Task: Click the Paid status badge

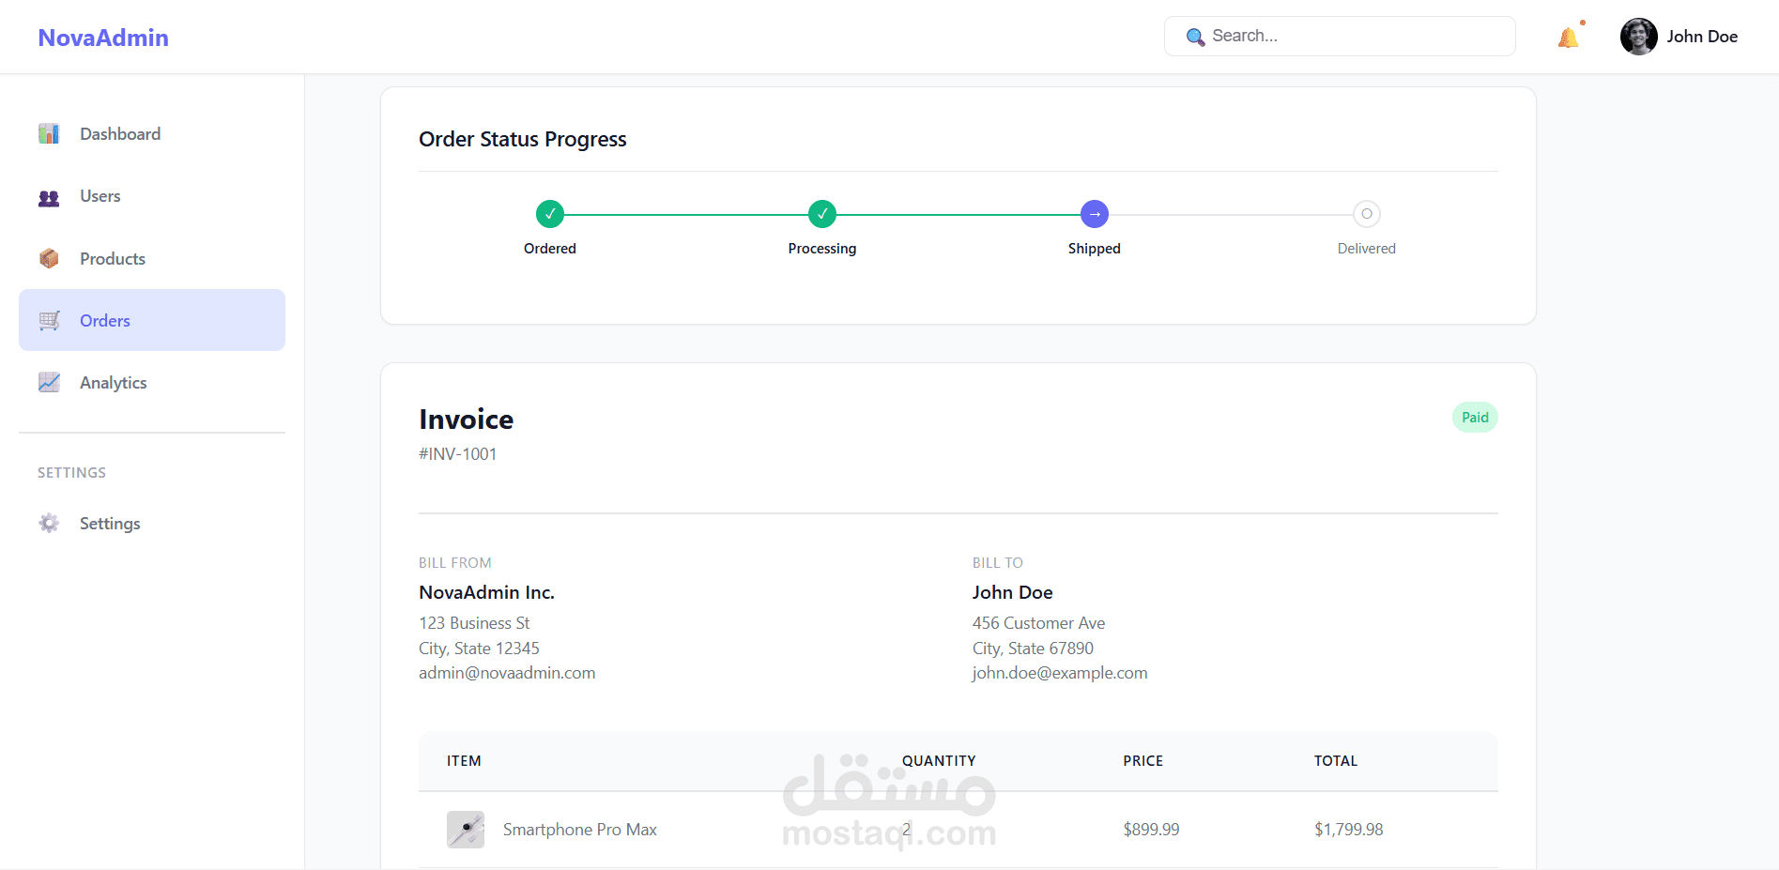Action: 1475,418
